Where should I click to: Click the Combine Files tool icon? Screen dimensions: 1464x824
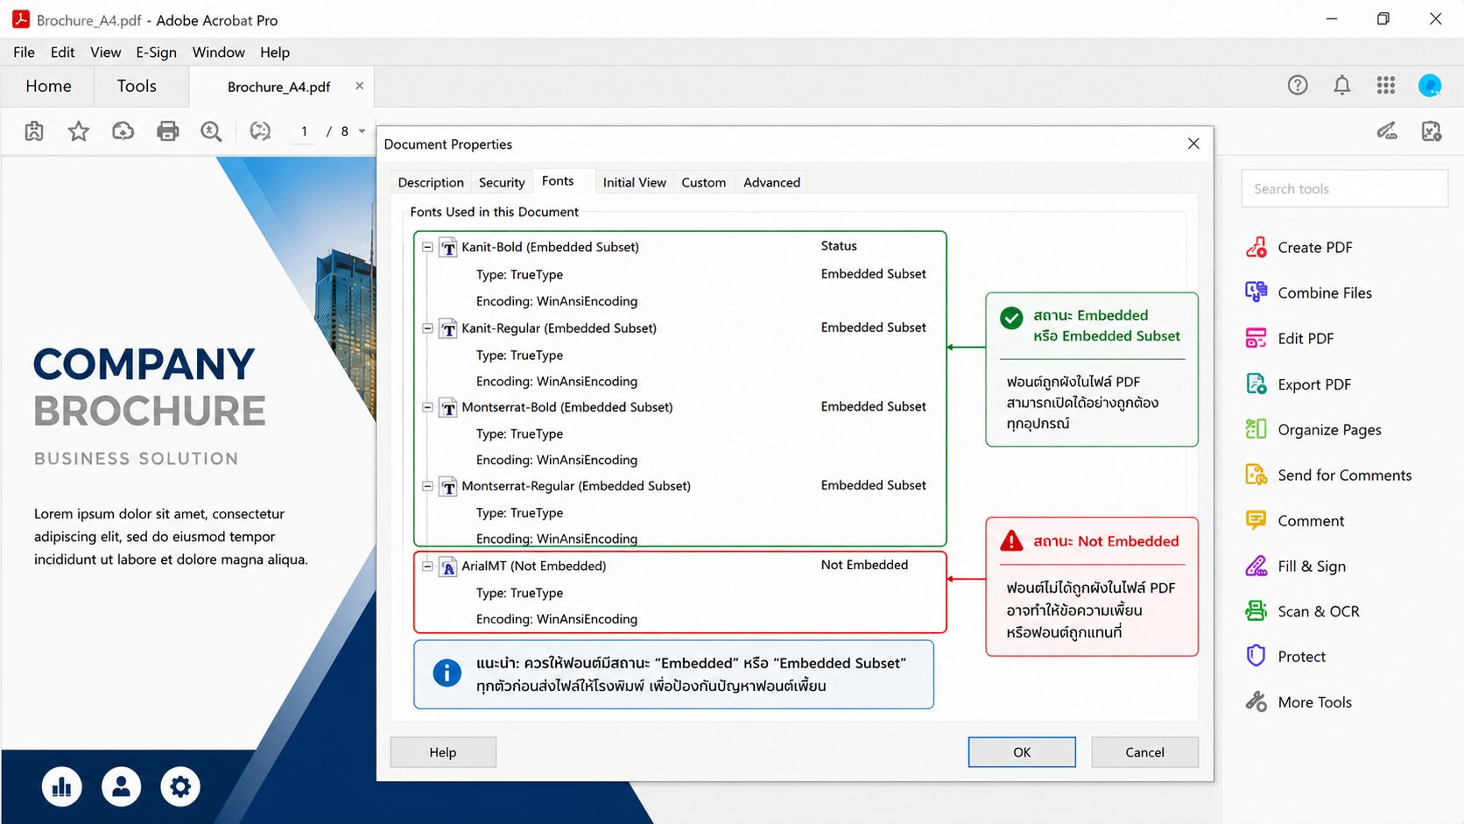coord(1256,292)
